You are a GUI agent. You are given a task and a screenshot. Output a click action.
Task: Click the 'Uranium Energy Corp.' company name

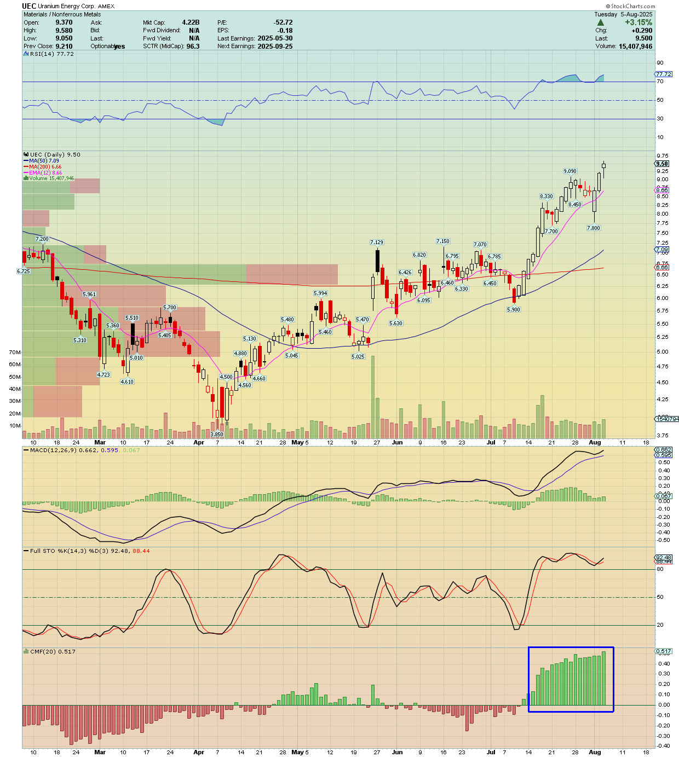pos(67,7)
